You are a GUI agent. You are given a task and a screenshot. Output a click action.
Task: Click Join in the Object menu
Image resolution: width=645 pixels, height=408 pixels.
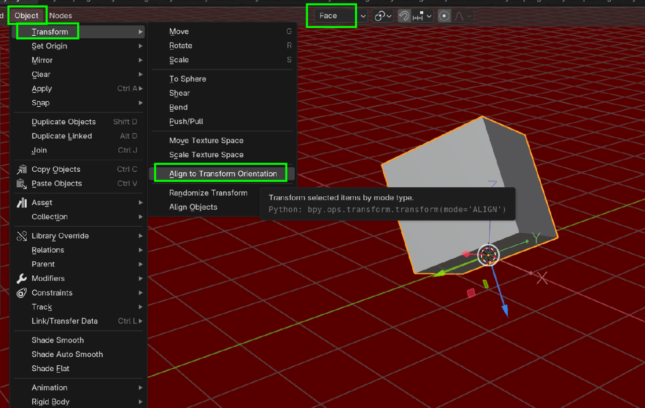[x=79, y=150]
